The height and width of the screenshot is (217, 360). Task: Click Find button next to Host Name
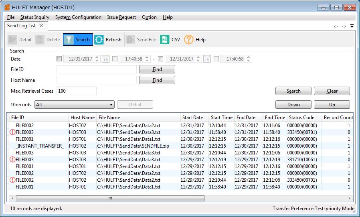[157, 80]
